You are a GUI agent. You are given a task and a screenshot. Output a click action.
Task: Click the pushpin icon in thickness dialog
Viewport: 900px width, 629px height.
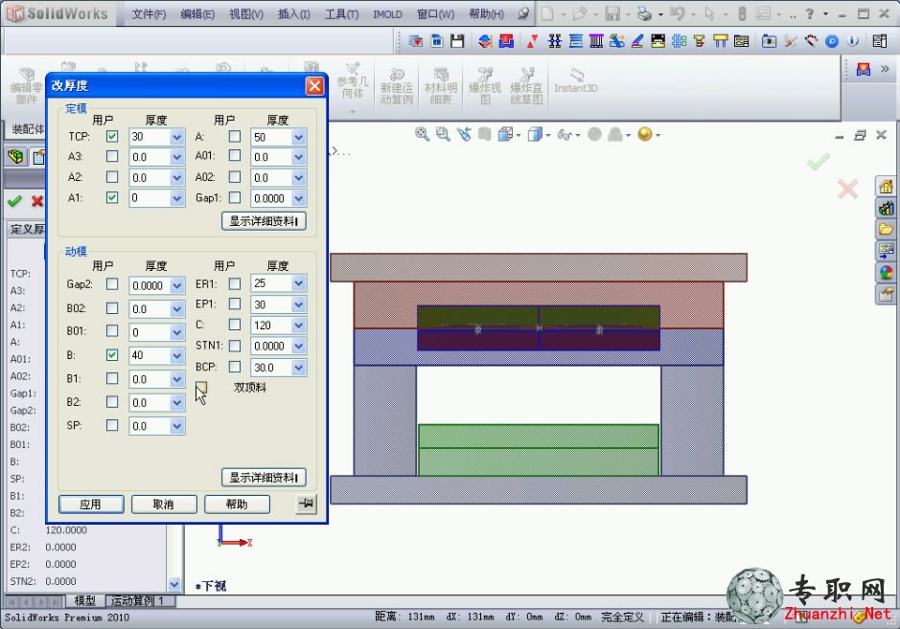coord(306,504)
